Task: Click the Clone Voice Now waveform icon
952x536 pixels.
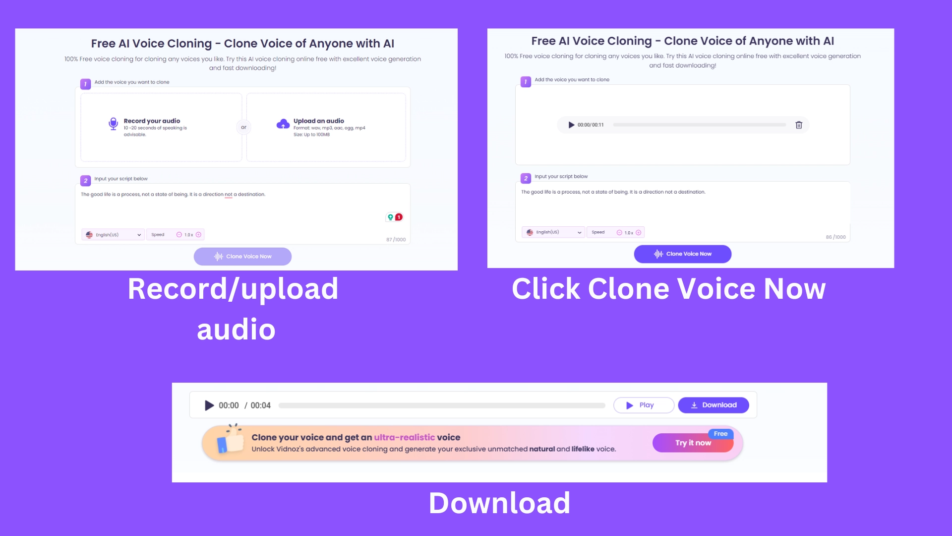Action: (658, 254)
